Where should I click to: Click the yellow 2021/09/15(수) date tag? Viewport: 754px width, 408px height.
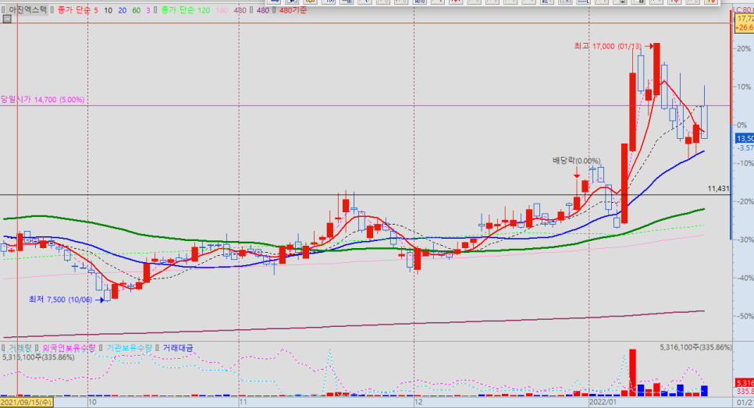tap(27, 402)
